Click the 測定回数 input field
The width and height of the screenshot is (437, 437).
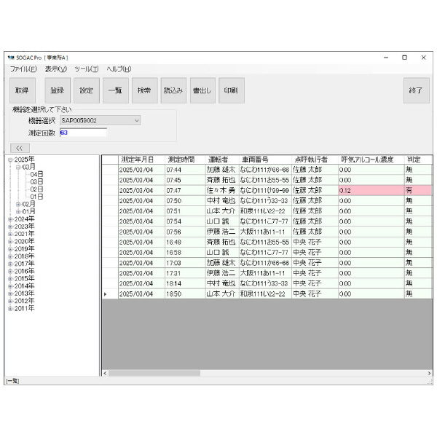coord(82,133)
